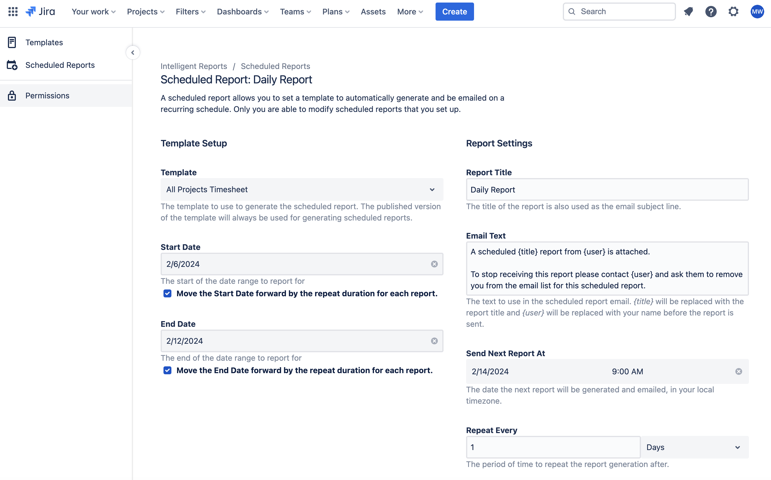
Task: Open Permissions via the lock icon
Action: pyautogui.click(x=12, y=95)
